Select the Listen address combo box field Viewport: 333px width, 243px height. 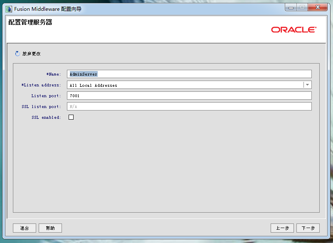(x=189, y=85)
